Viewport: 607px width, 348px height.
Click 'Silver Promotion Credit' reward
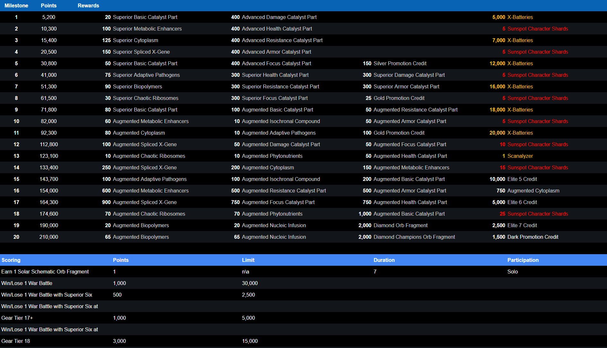coord(400,63)
